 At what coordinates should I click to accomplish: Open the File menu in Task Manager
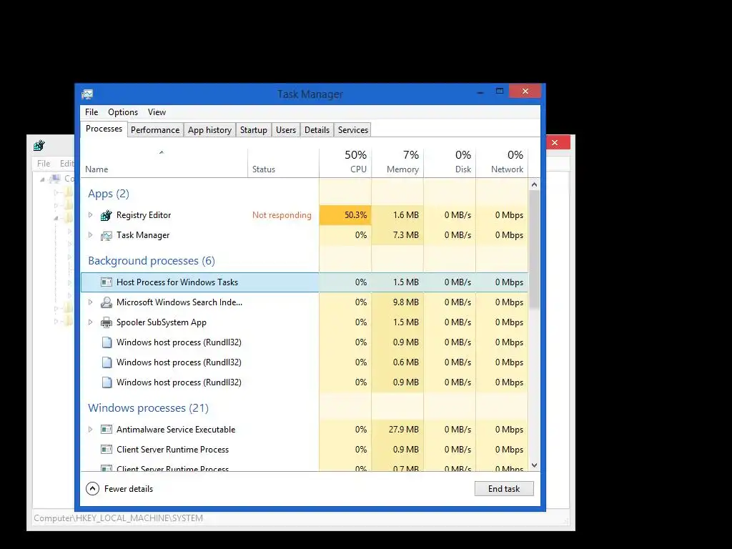tap(91, 112)
